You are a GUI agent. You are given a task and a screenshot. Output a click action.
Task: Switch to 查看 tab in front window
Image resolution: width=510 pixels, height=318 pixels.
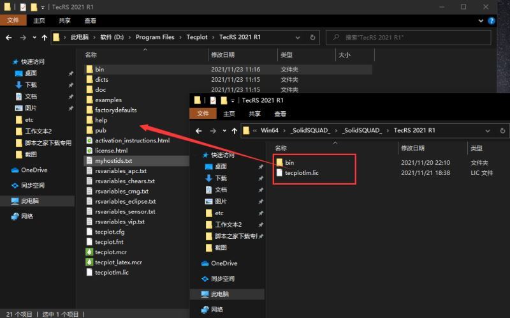(x=280, y=114)
